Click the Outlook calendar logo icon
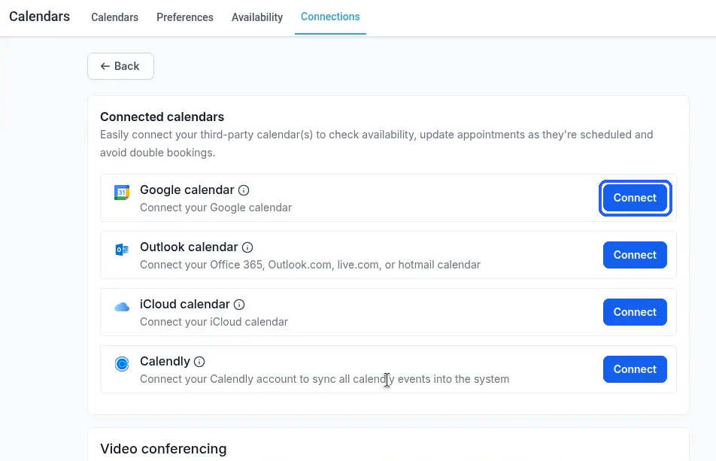The width and height of the screenshot is (716, 461). 122,250
